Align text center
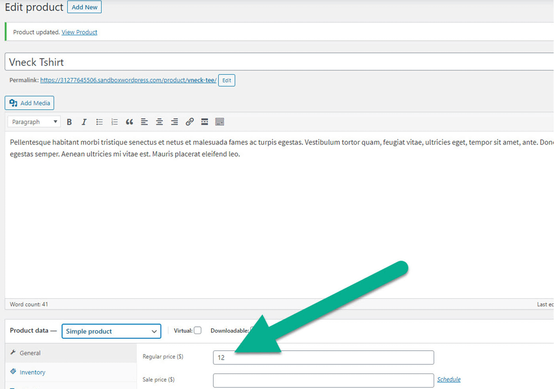This screenshot has width=554, height=389. [159, 122]
